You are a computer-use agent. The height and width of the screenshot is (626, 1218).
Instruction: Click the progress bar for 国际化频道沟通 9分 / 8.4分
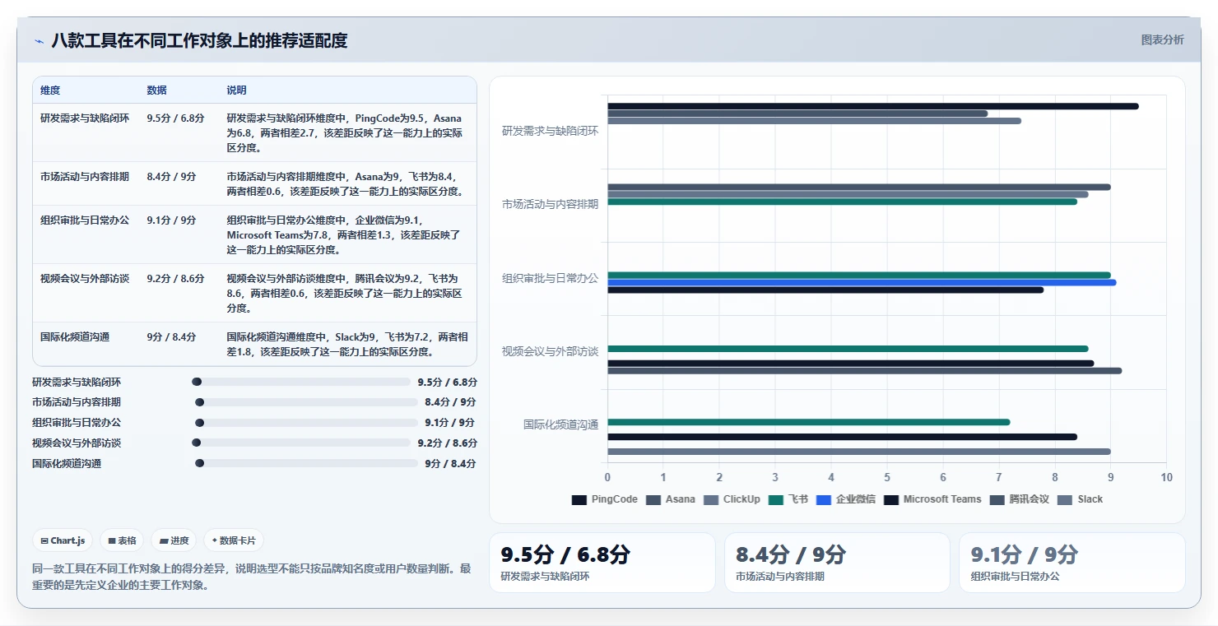306,463
